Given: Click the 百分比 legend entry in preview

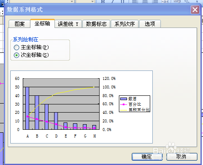Looking at the screenshot, I should (x=130, y=104).
